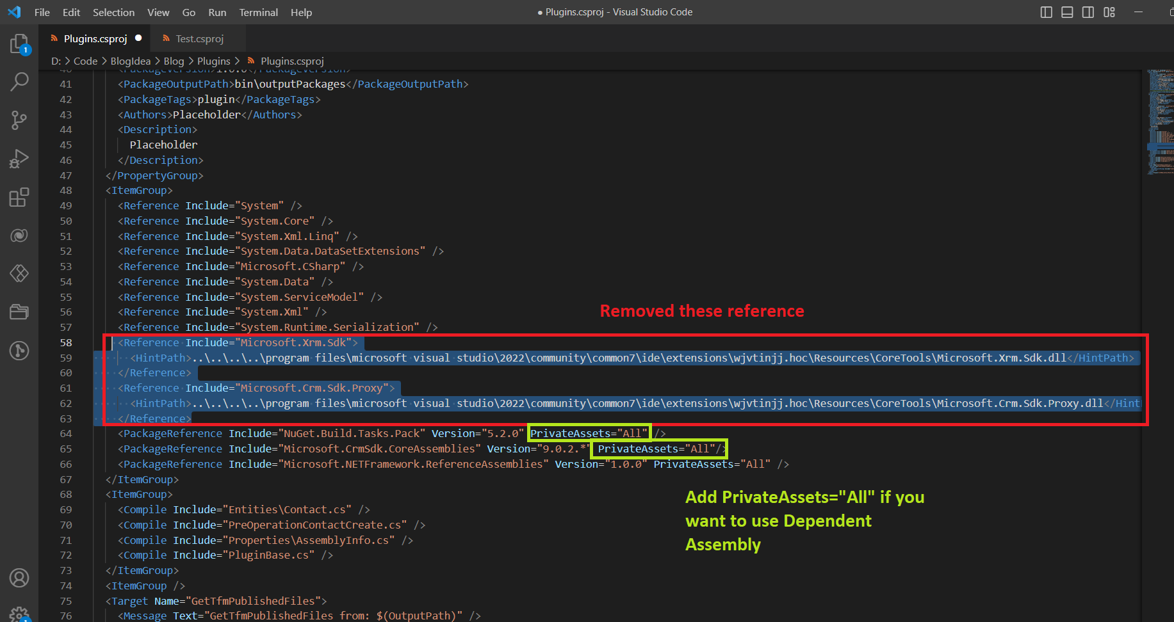This screenshot has width=1174, height=622.
Task: Click the VS Code logo icon
Action: 14,12
